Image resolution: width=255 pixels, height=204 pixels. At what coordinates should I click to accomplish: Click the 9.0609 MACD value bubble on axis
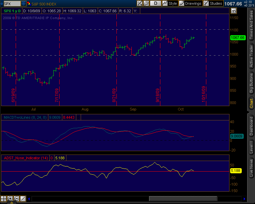click(x=237, y=136)
